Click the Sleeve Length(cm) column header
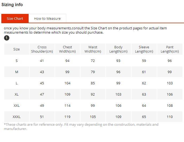 (x=144, y=49)
